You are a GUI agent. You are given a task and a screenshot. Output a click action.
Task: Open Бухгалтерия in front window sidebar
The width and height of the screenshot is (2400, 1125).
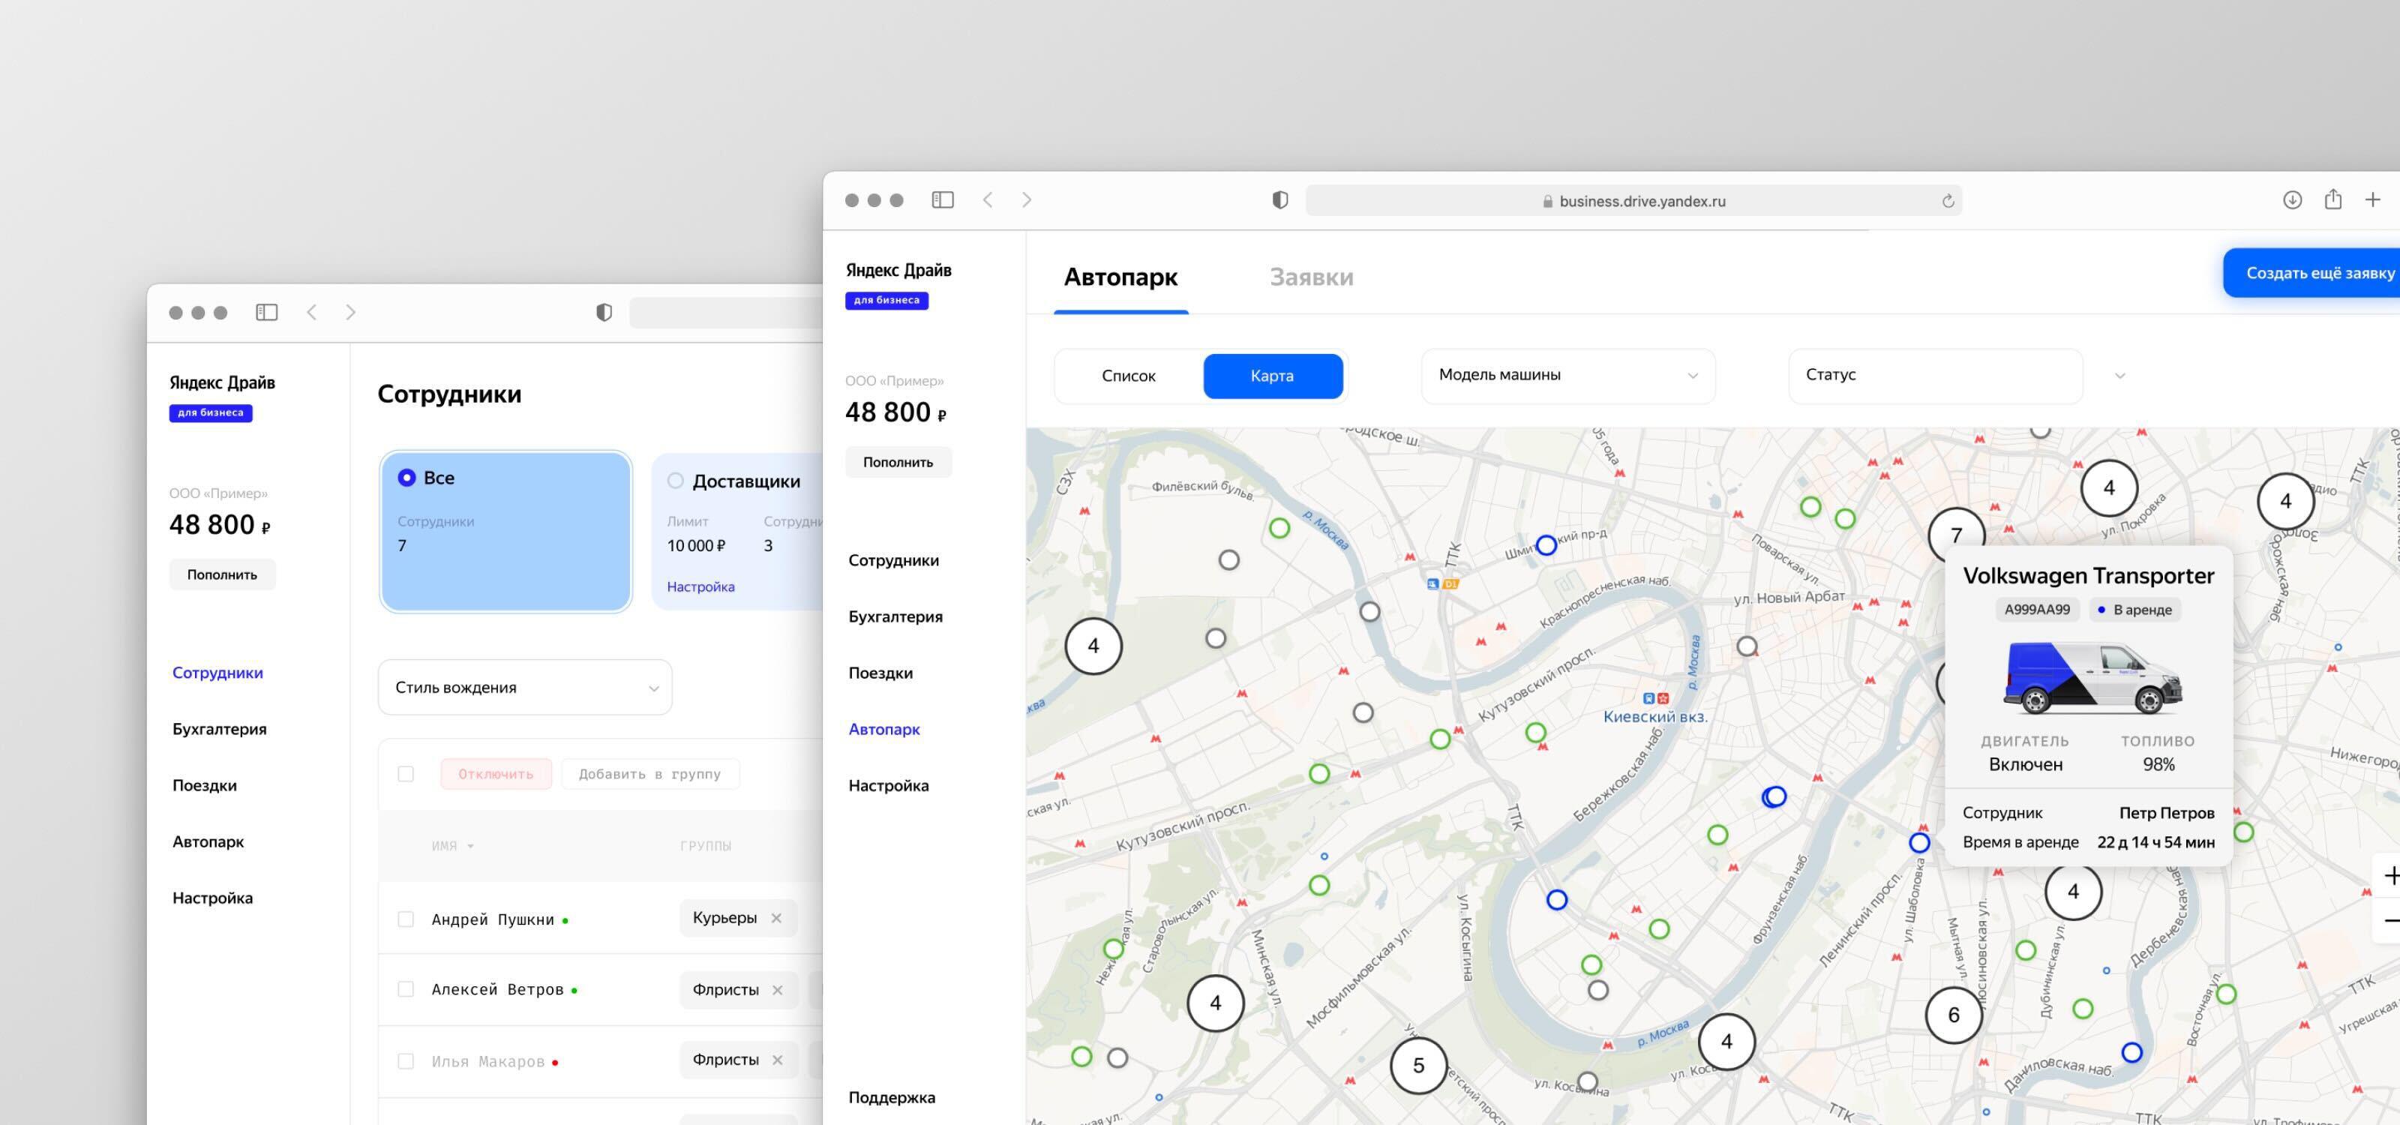point(895,616)
